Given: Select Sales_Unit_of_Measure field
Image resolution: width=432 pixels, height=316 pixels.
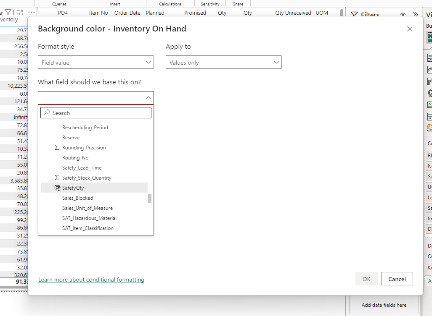Looking at the screenshot, I should [x=94, y=208].
